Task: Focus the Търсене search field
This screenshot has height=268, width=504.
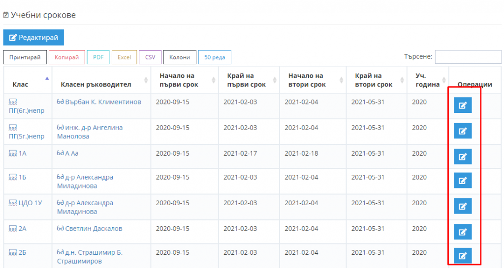Action: coord(468,57)
